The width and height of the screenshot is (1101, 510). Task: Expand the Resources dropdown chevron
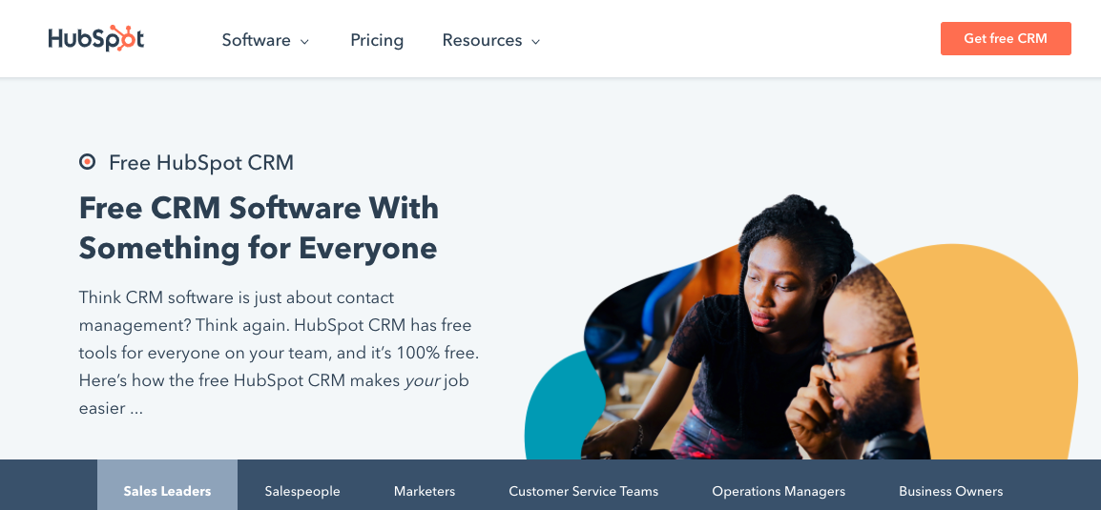click(x=536, y=41)
